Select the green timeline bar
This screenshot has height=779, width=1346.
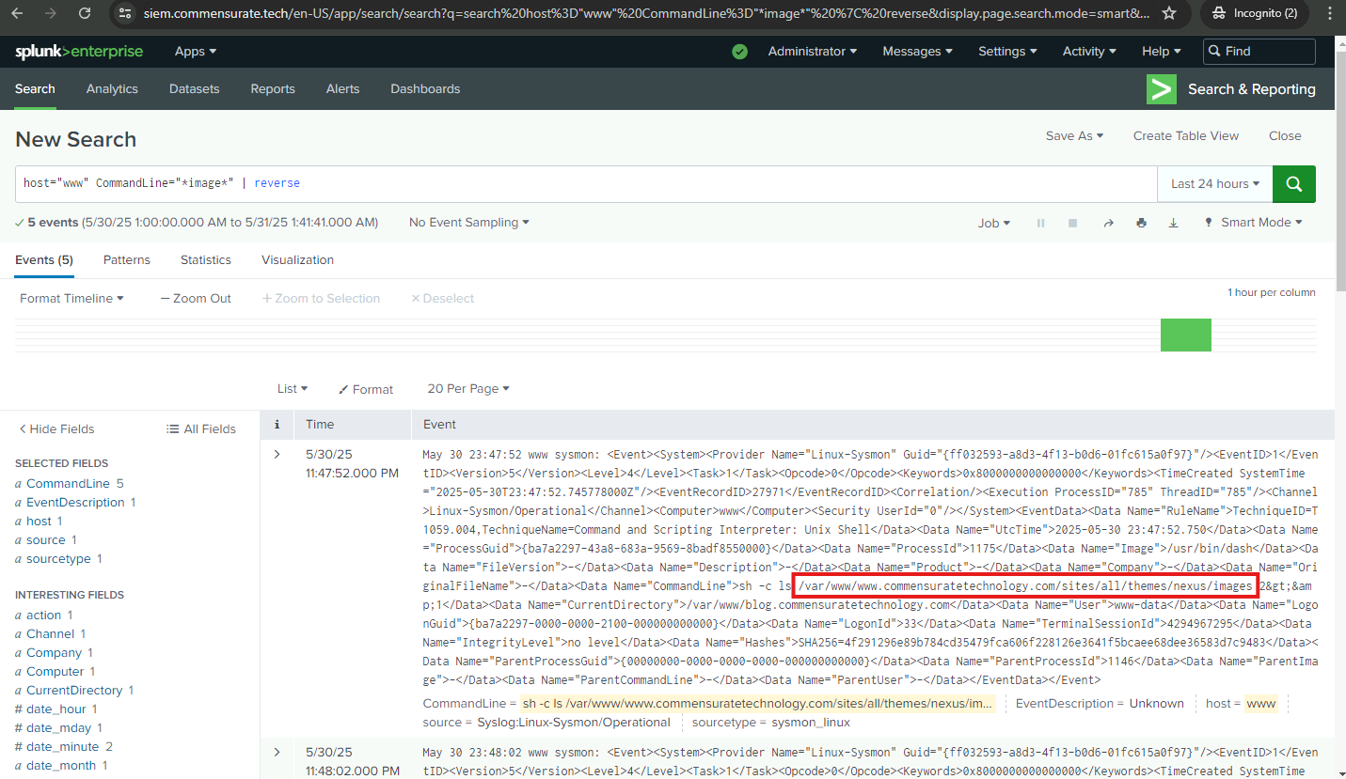pyautogui.click(x=1185, y=335)
